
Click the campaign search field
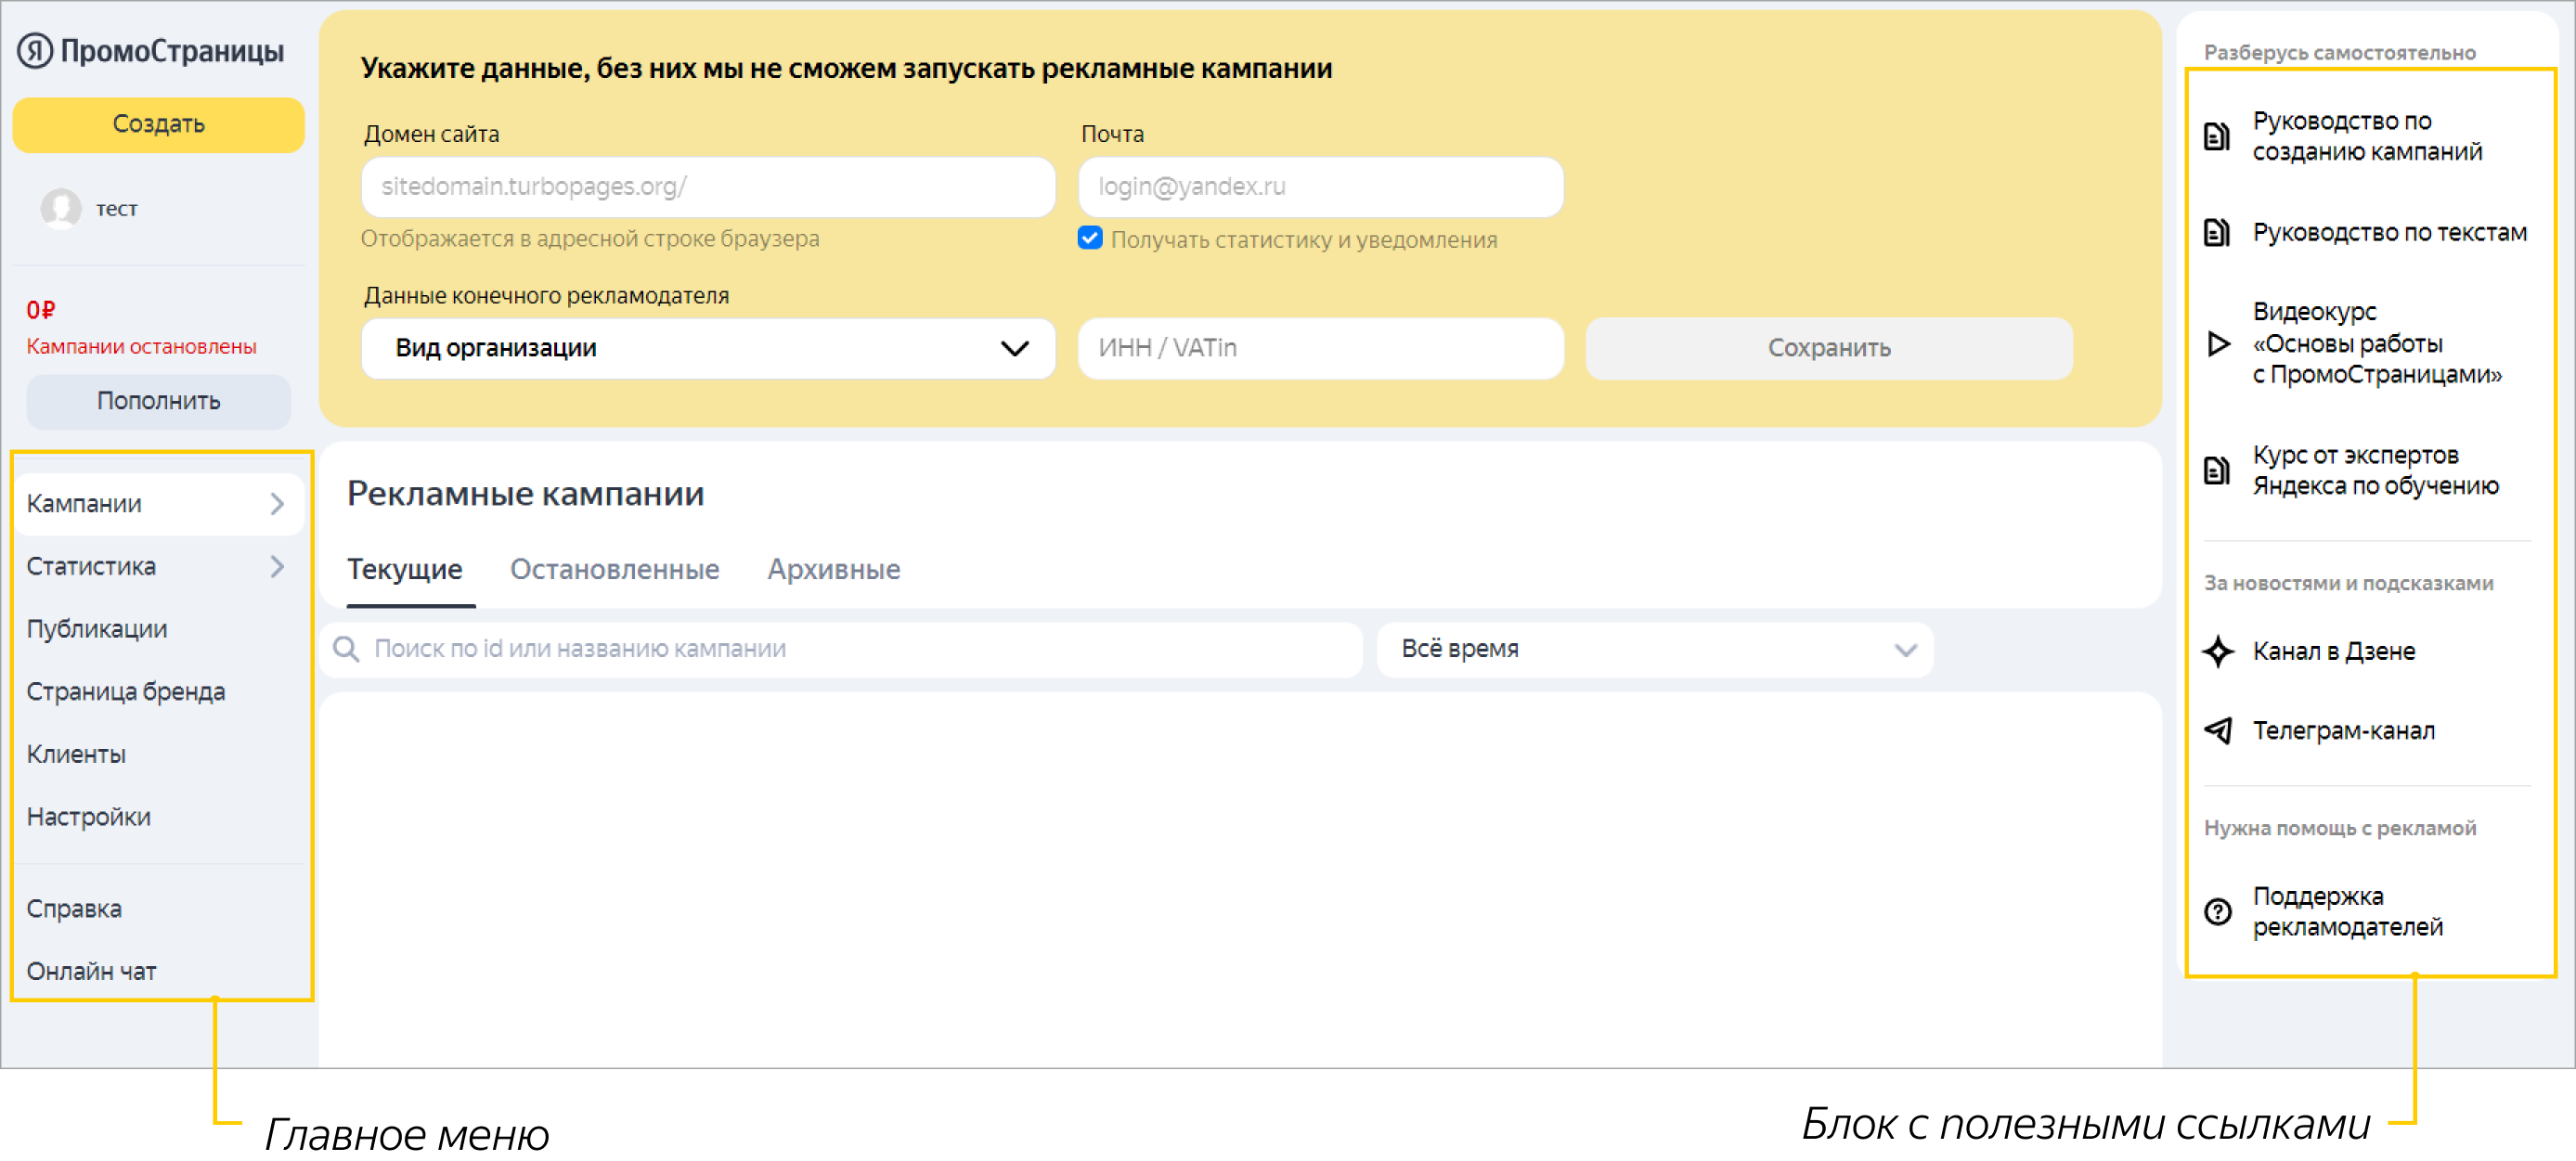pyautogui.click(x=841, y=649)
